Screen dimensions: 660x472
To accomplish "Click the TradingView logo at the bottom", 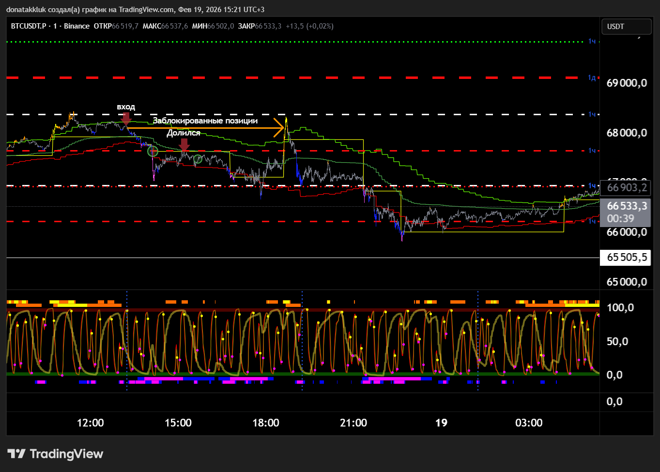I will [55, 454].
